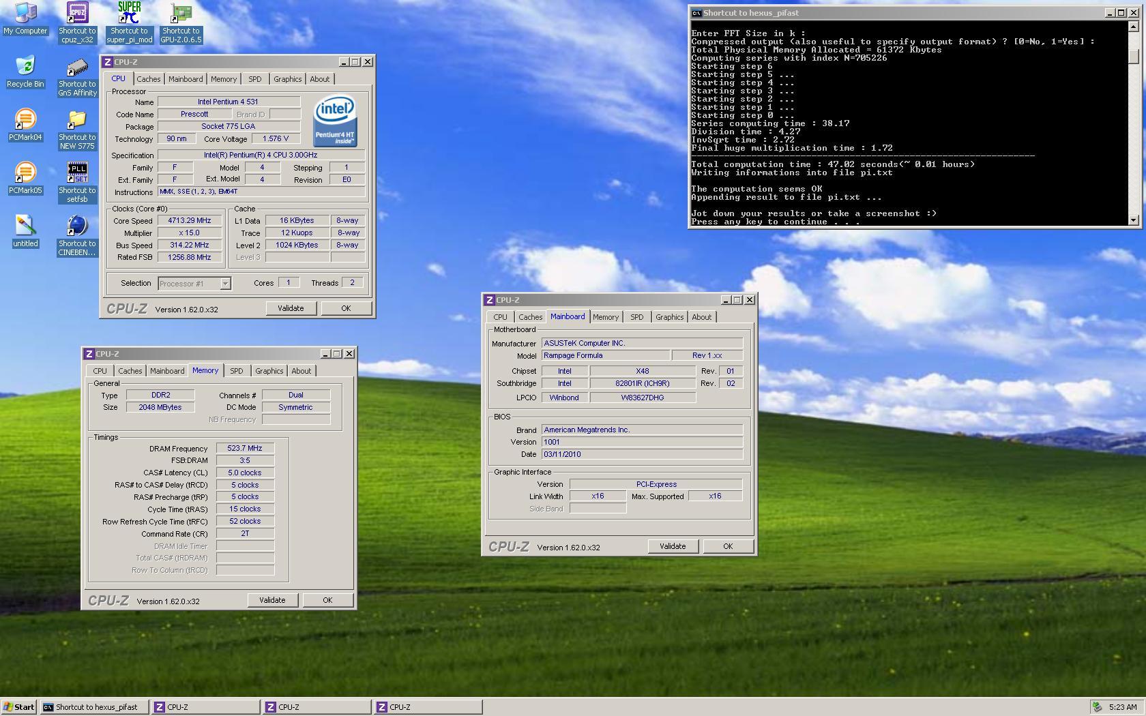The image size is (1146, 716).
Task: Launch the Shortcut to CINEBENCH icon
Action: pos(77,236)
